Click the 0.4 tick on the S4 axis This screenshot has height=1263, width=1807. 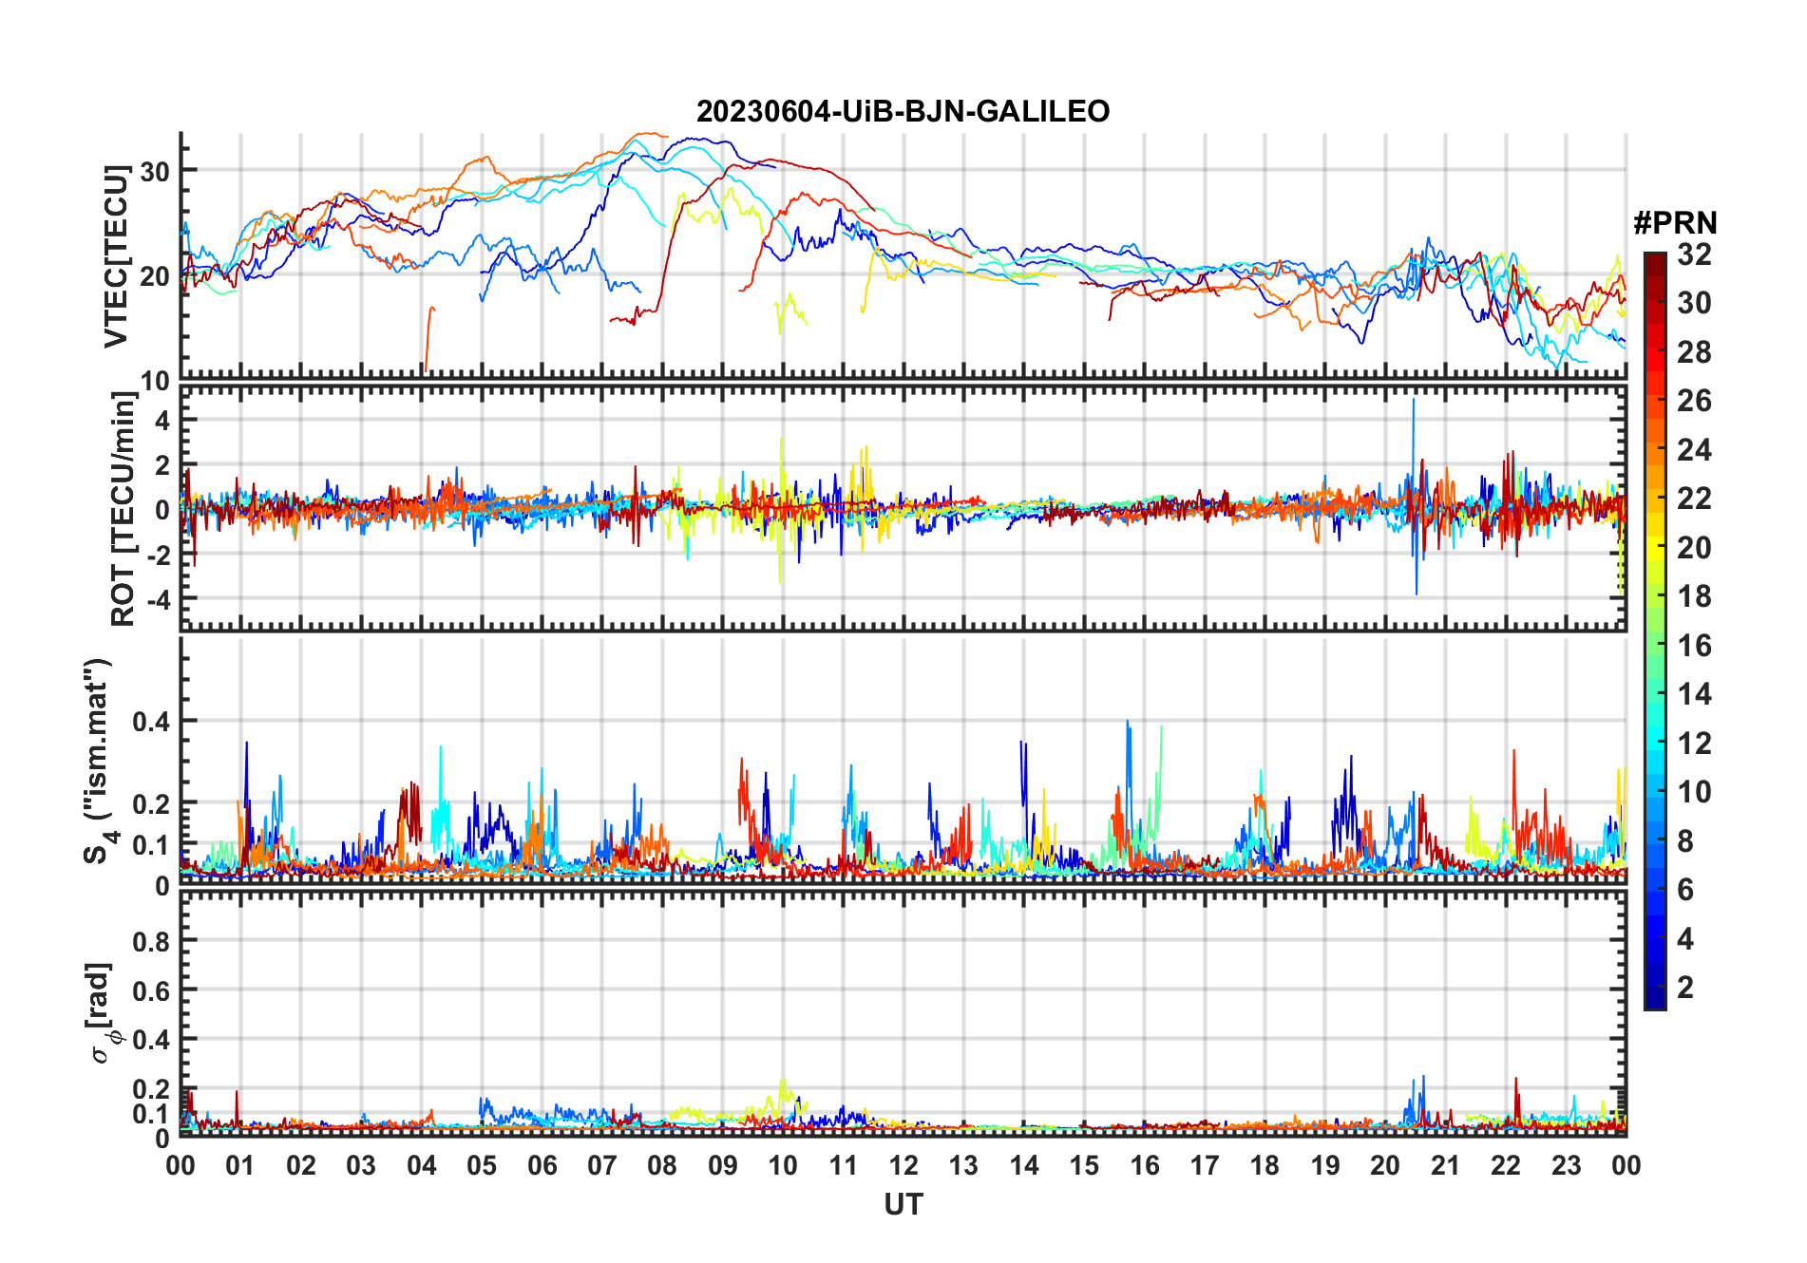point(151,721)
